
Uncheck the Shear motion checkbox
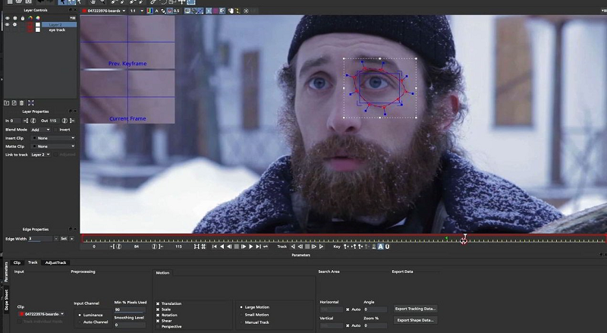(158, 320)
